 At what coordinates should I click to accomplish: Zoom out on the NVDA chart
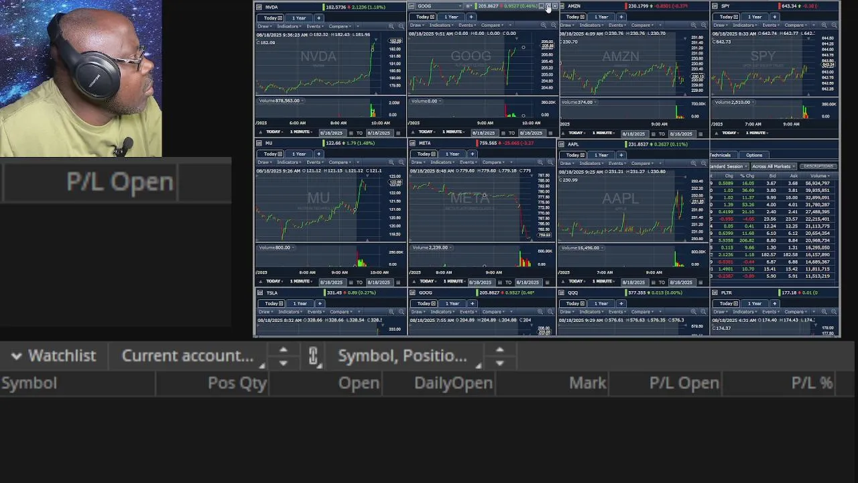point(401,26)
